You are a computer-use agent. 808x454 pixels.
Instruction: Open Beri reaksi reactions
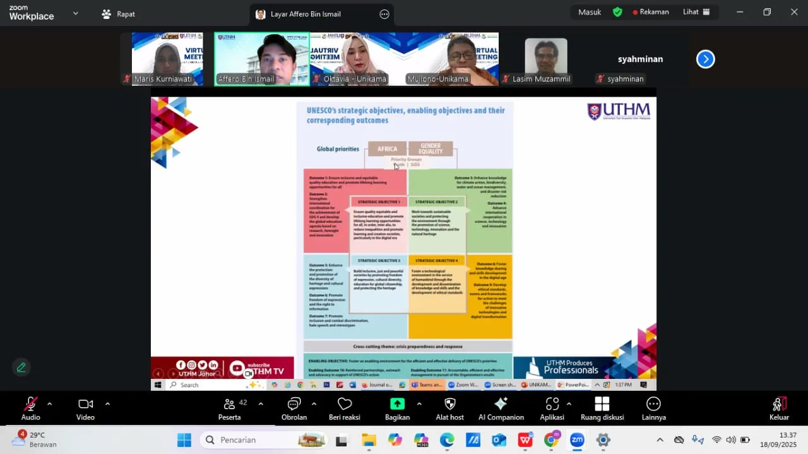pyautogui.click(x=345, y=409)
